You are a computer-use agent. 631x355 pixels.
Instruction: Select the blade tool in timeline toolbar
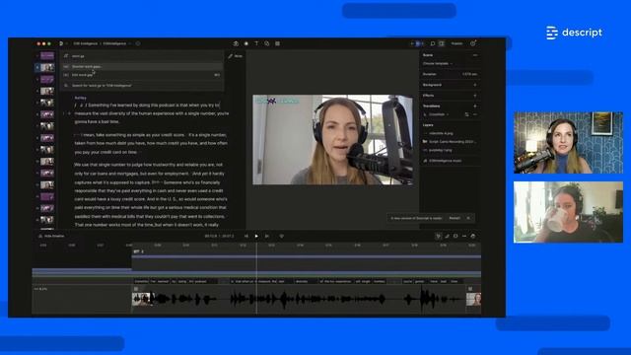pos(447,236)
